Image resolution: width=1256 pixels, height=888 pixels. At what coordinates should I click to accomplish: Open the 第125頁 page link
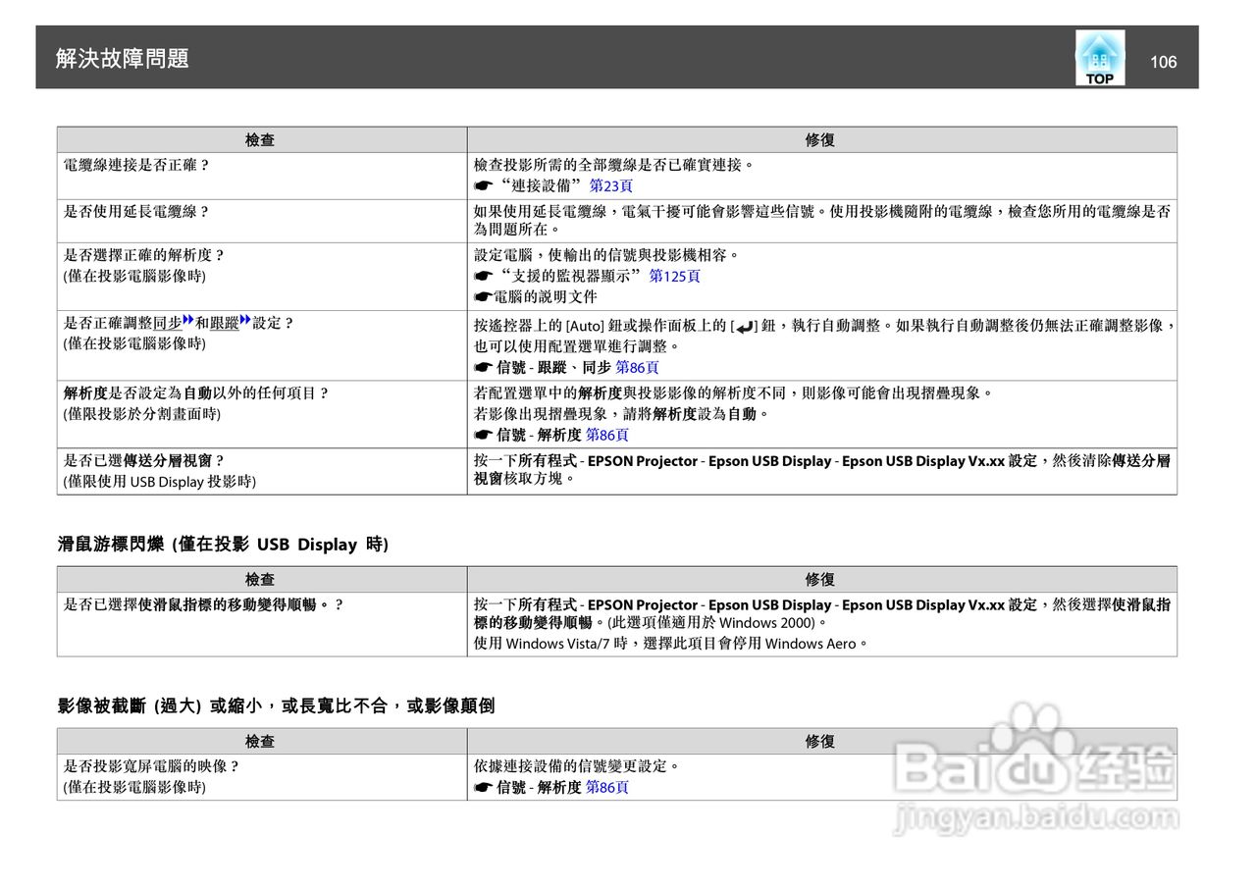(x=675, y=277)
